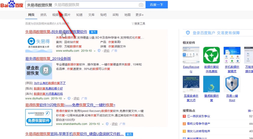Open link 数据恢复大师是真的吗

tap(48, 94)
